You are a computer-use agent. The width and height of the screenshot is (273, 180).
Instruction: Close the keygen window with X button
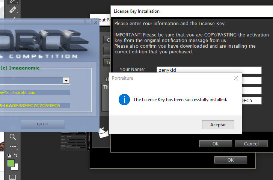[96, 22]
